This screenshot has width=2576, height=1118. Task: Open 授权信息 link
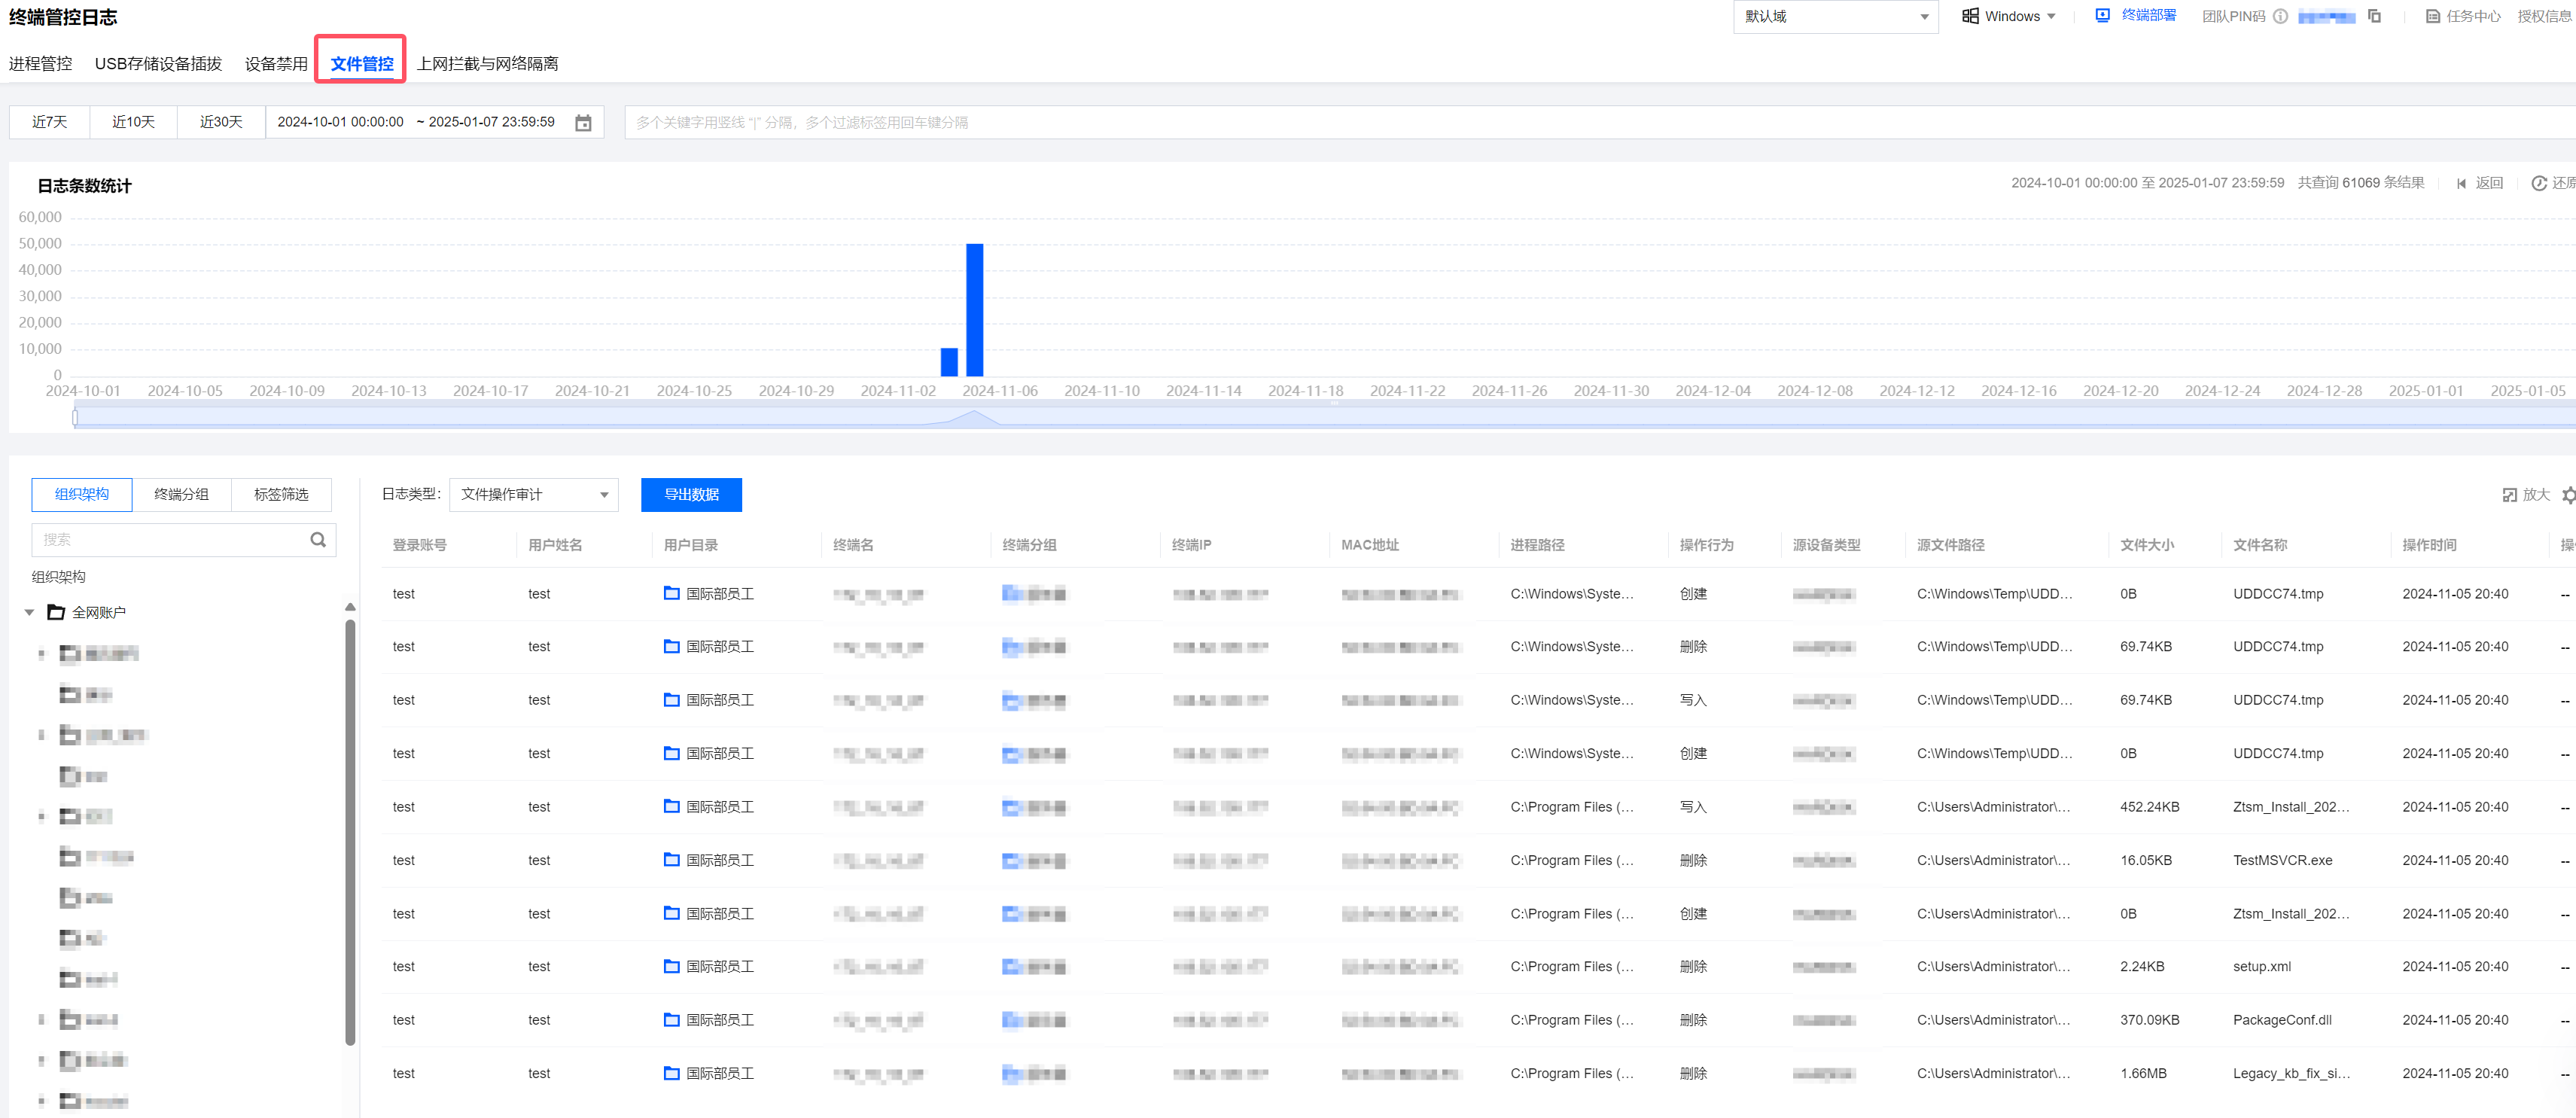pos(2545,16)
